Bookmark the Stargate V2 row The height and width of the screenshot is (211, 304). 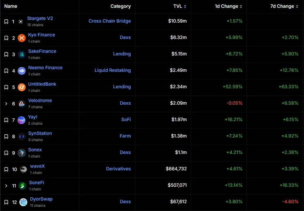6,21
